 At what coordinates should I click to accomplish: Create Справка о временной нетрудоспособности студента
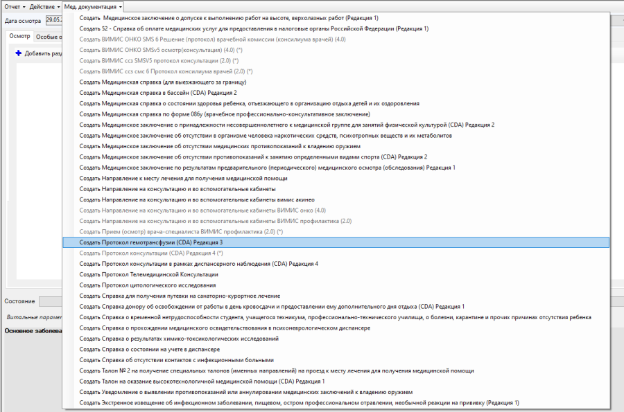(336, 318)
